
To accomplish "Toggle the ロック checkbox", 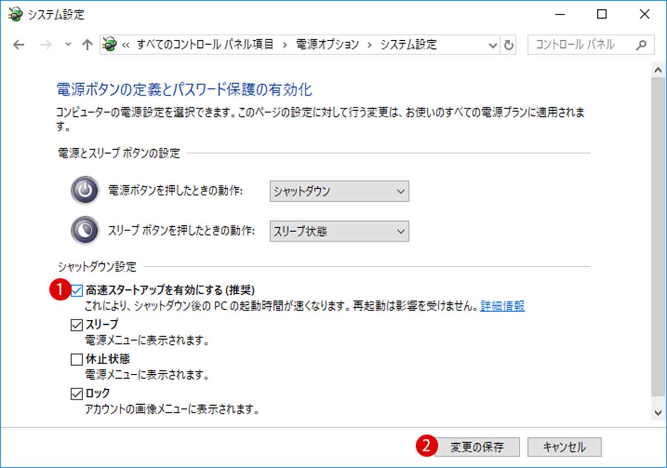I will click(77, 394).
